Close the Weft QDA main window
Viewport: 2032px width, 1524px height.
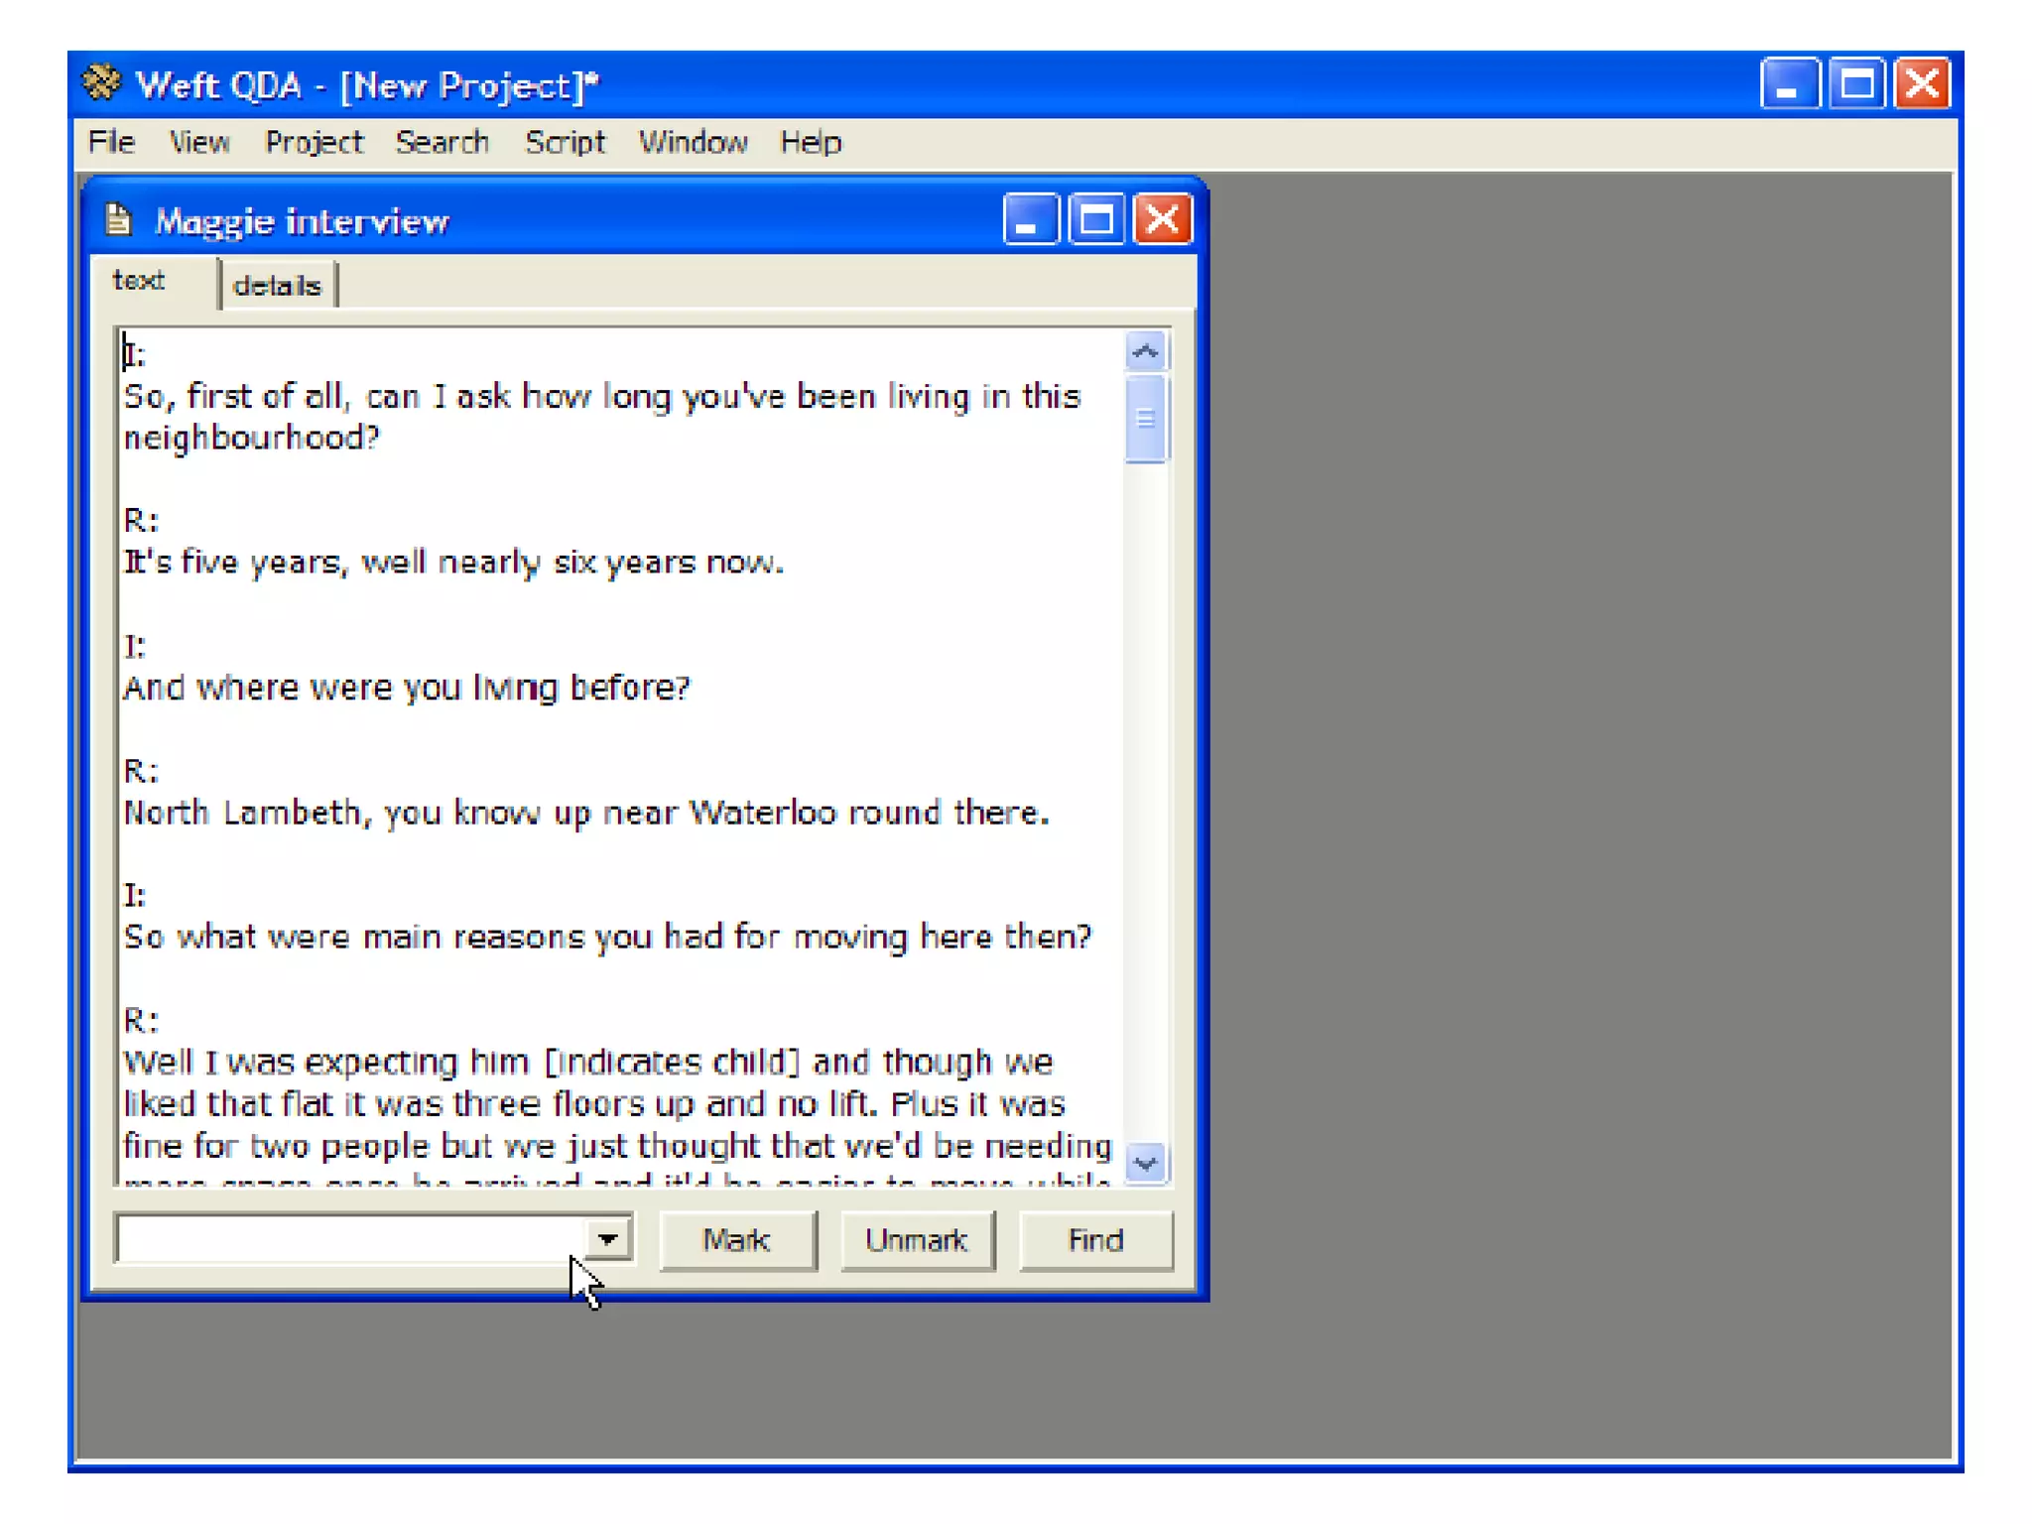coord(1924,83)
